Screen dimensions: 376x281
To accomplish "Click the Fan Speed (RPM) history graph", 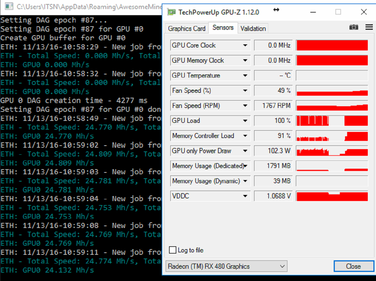I will 332,106.
